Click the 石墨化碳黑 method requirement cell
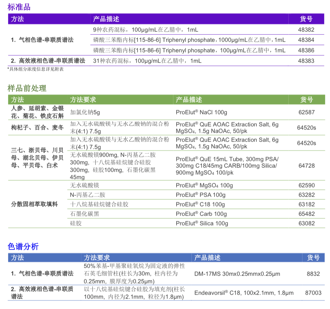330x309 pixels. click(x=84, y=214)
